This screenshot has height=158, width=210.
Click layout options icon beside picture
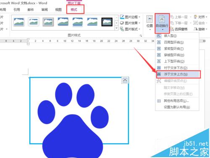[x=125, y=80]
